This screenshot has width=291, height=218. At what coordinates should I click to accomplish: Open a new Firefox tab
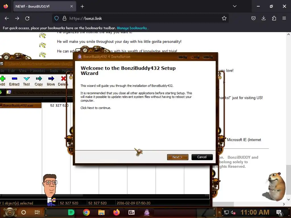pos(82,7)
